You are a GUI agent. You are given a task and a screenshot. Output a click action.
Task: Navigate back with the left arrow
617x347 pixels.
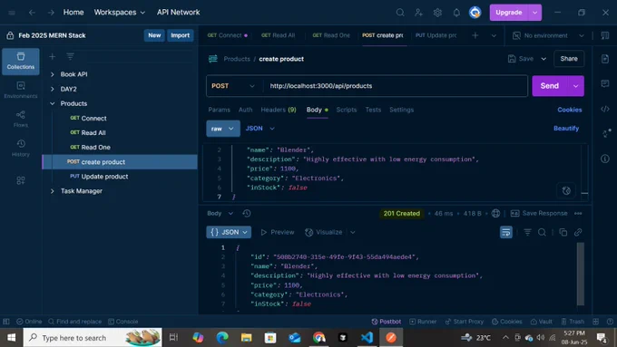tap(32, 13)
